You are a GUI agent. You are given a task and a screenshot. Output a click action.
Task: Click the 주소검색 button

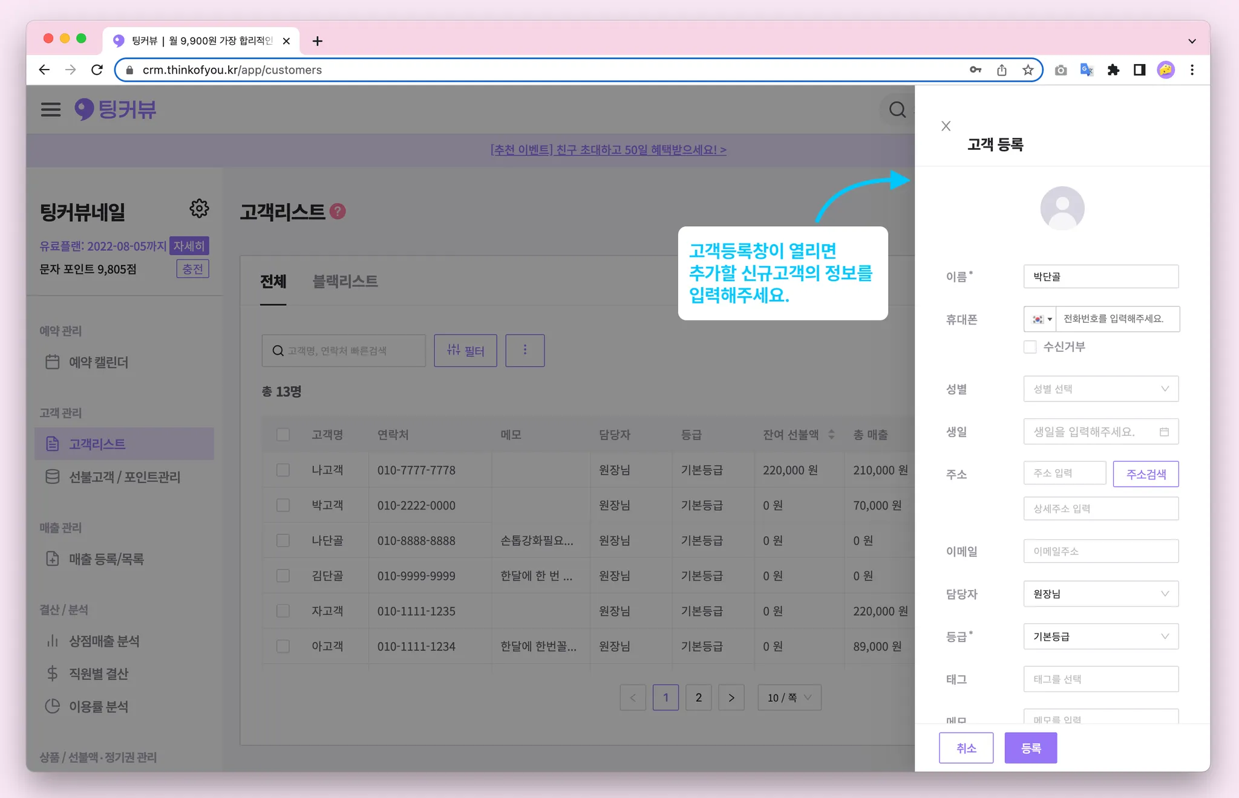coord(1145,474)
